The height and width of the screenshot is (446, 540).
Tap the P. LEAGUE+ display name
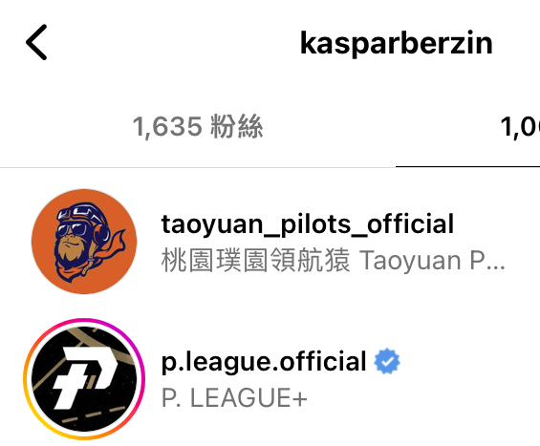pos(234,398)
